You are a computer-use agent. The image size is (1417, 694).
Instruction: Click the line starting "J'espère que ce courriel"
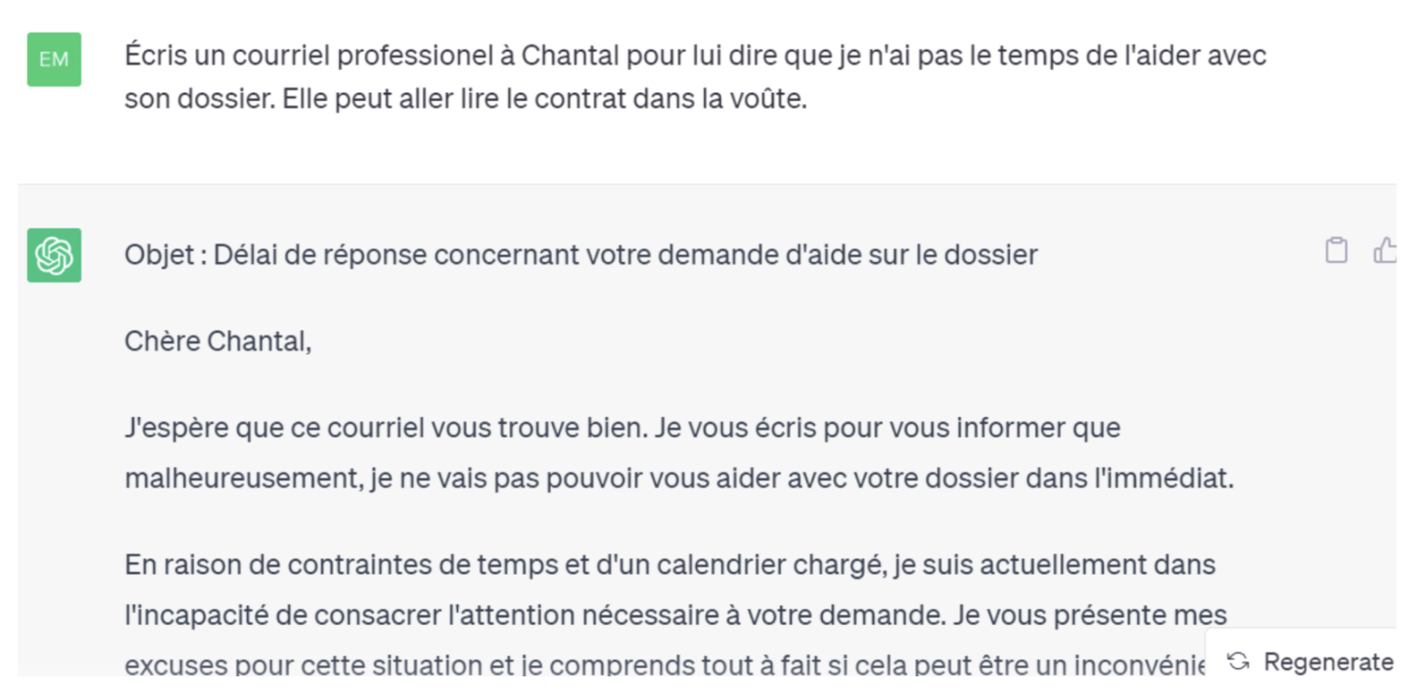point(622,428)
